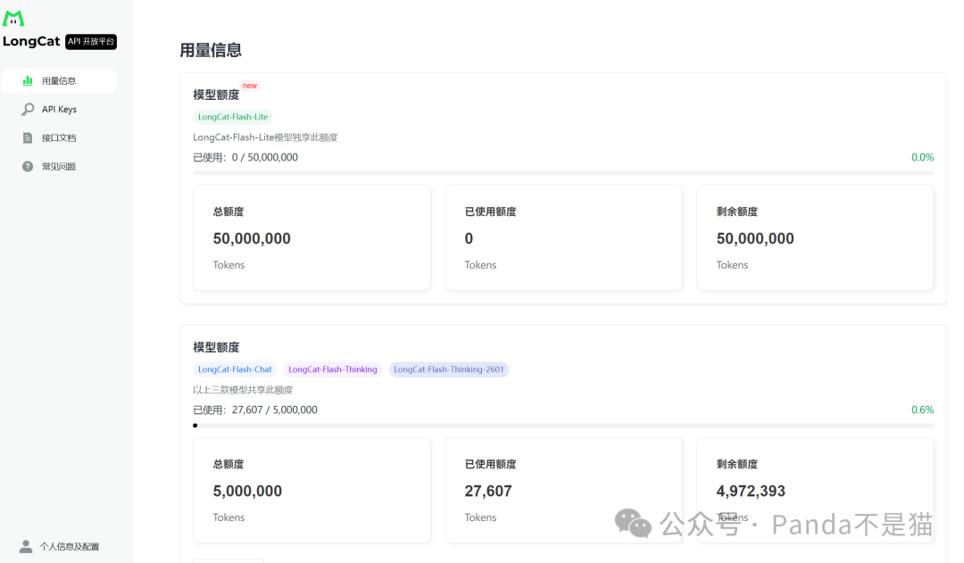Open the 接口文档 sidebar menu item

pyautogui.click(x=59, y=137)
